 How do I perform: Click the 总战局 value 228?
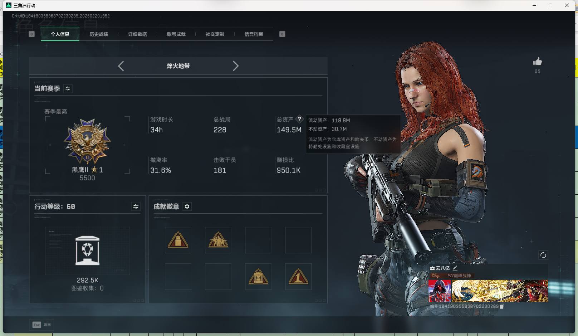[x=220, y=130]
